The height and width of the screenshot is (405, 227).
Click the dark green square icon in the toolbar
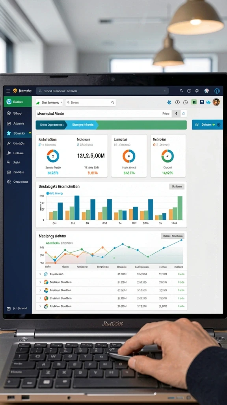194,102
